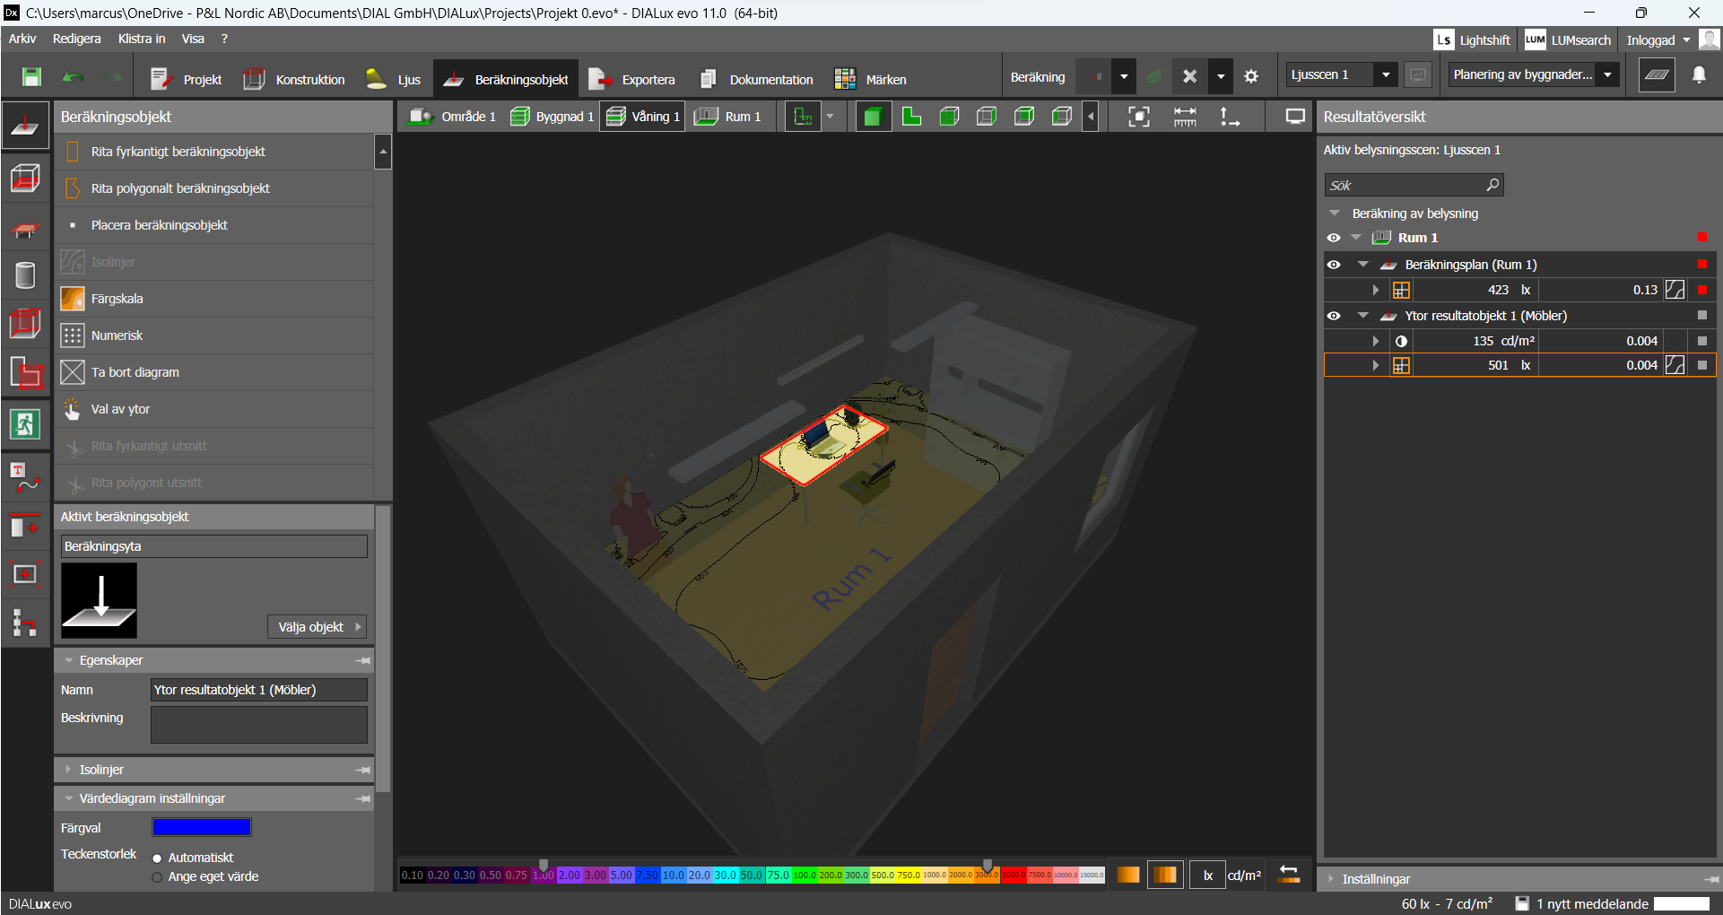Select Område 1 in breadcrumb
This screenshot has width=1723, height=915.
tap(452, 117)
